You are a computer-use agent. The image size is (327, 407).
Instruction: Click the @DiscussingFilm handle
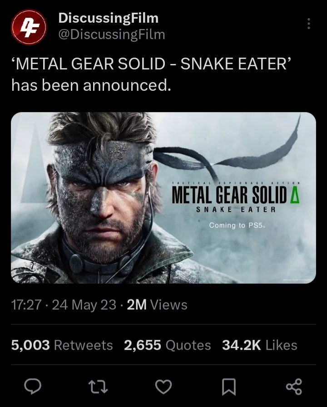(x=112, y=34)
